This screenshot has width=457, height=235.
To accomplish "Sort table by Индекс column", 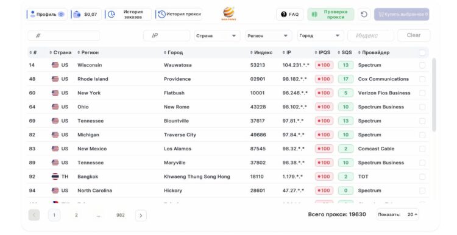I will coord(261,52).
